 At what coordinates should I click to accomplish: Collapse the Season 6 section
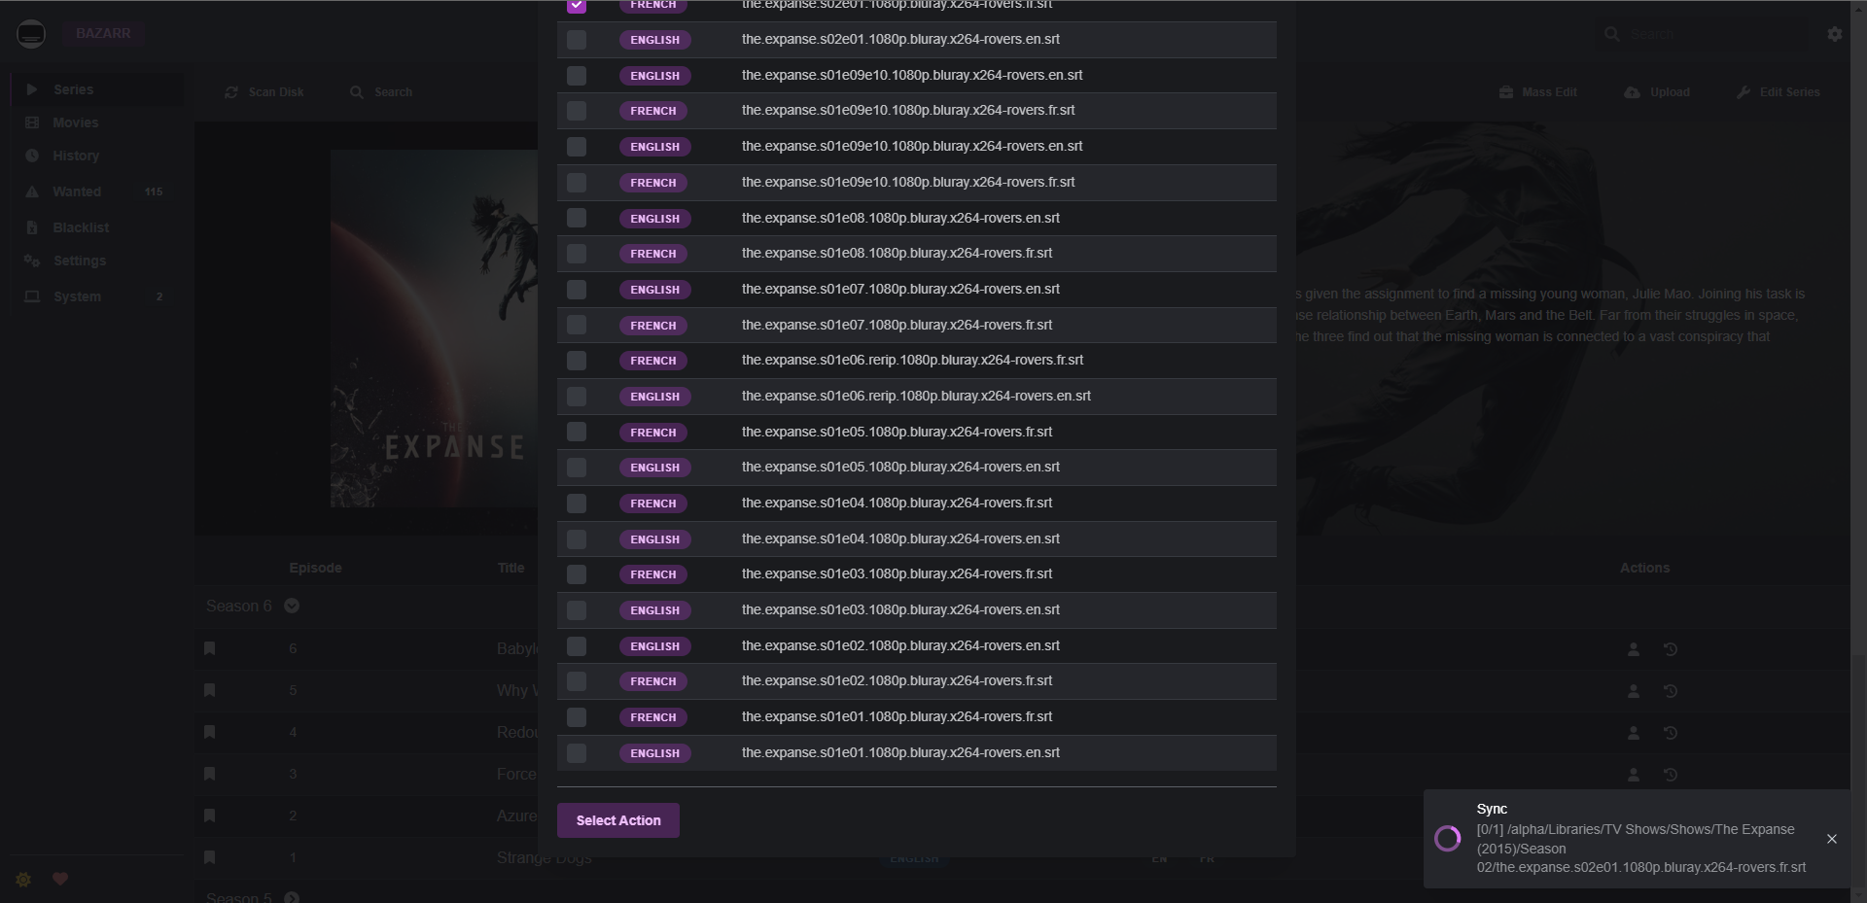pos(291,606)
